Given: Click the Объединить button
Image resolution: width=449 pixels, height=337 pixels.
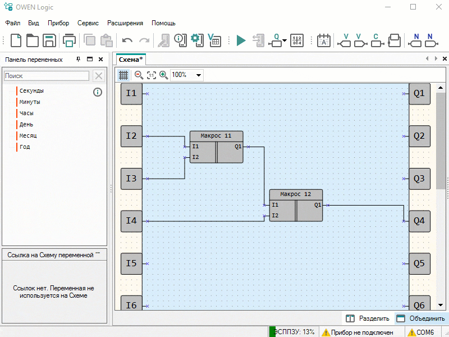Looking at the screenshot, I should [x=421, y=318].
